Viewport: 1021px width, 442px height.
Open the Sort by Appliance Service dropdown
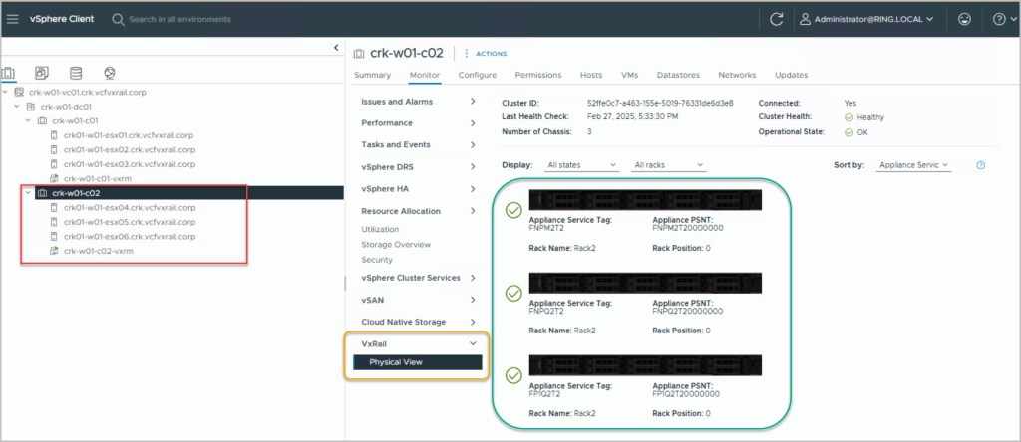point(912,165)
